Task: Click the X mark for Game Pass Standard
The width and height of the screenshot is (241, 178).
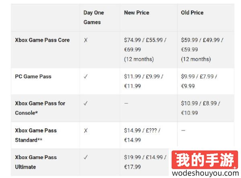Action: tap(86, 131)
